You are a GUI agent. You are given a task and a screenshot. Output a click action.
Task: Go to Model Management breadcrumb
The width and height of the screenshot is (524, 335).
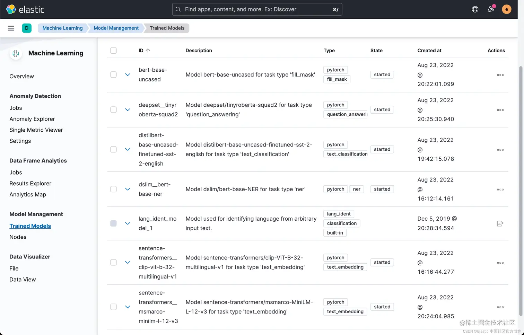click(116, 28)
